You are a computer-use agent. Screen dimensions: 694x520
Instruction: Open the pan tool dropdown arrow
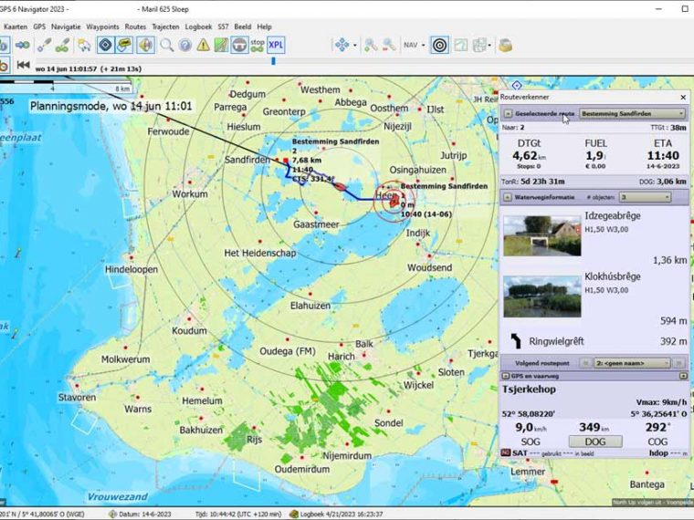pos(355,45)
